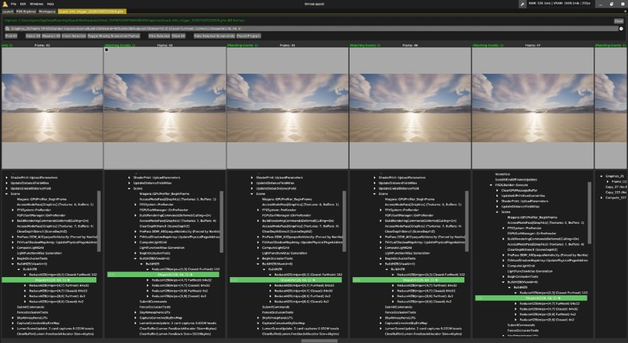Click 'WorldTick' in the Frame 47 tree
Screen dimensions: 628x343
tap(502, 174)
